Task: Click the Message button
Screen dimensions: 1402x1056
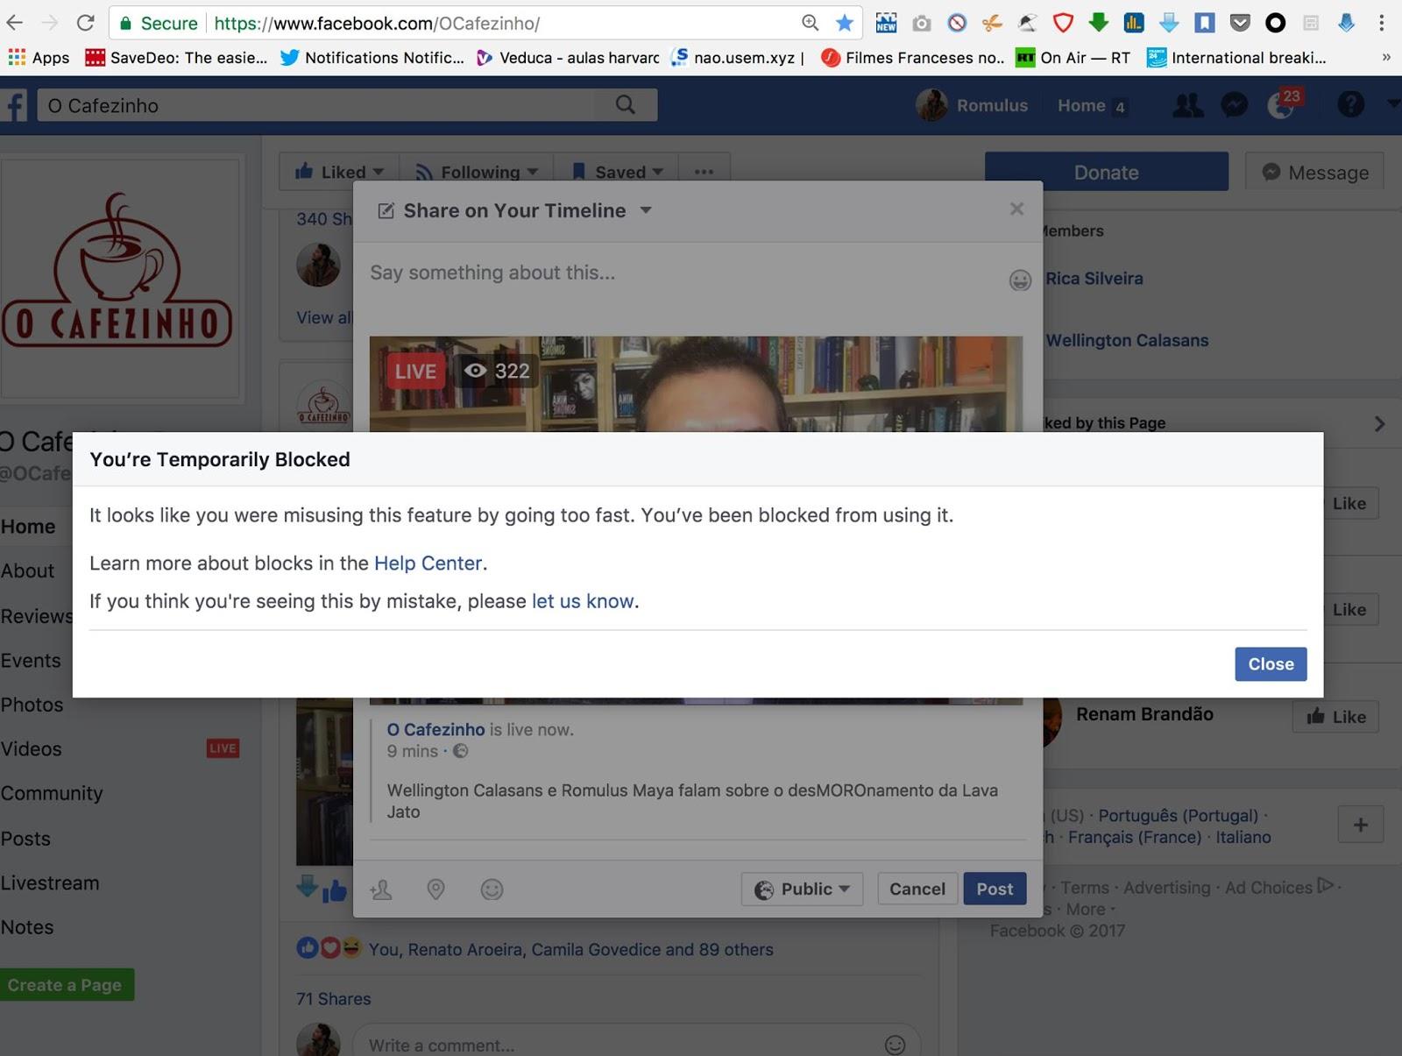Action: click(x=1314, y=172)
